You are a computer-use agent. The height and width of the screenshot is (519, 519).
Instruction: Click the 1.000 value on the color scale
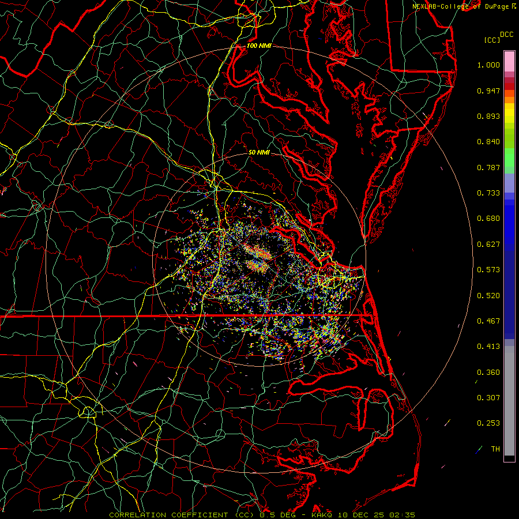(488, 65)
